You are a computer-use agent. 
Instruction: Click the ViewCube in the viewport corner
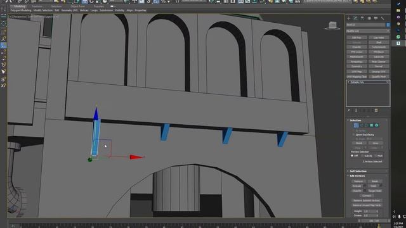332,26
